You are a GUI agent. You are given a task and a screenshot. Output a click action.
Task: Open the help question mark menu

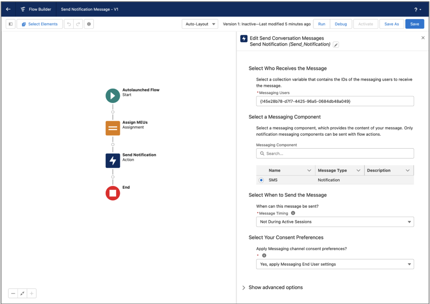tap(418, 10)
